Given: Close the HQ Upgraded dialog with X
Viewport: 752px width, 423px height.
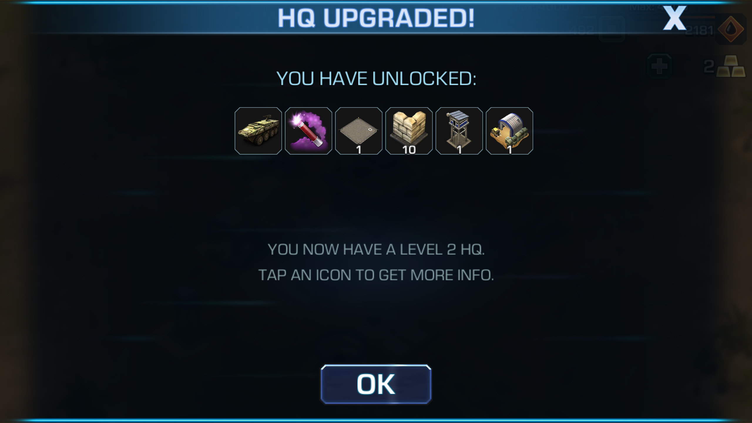Looking at the screenshot, I should coord(674,18).
